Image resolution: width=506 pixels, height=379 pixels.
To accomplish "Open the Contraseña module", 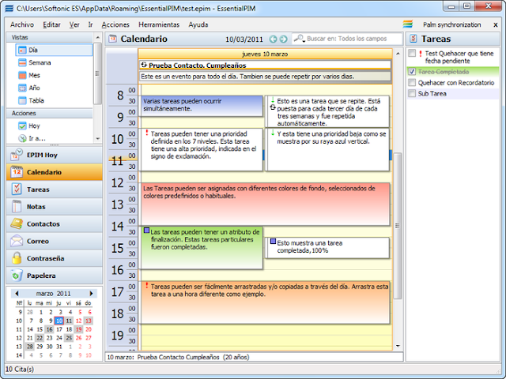I will (55, 258).
